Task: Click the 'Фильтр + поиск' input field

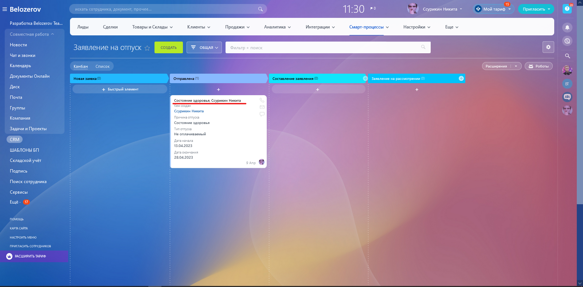Action: pos(328,47)
